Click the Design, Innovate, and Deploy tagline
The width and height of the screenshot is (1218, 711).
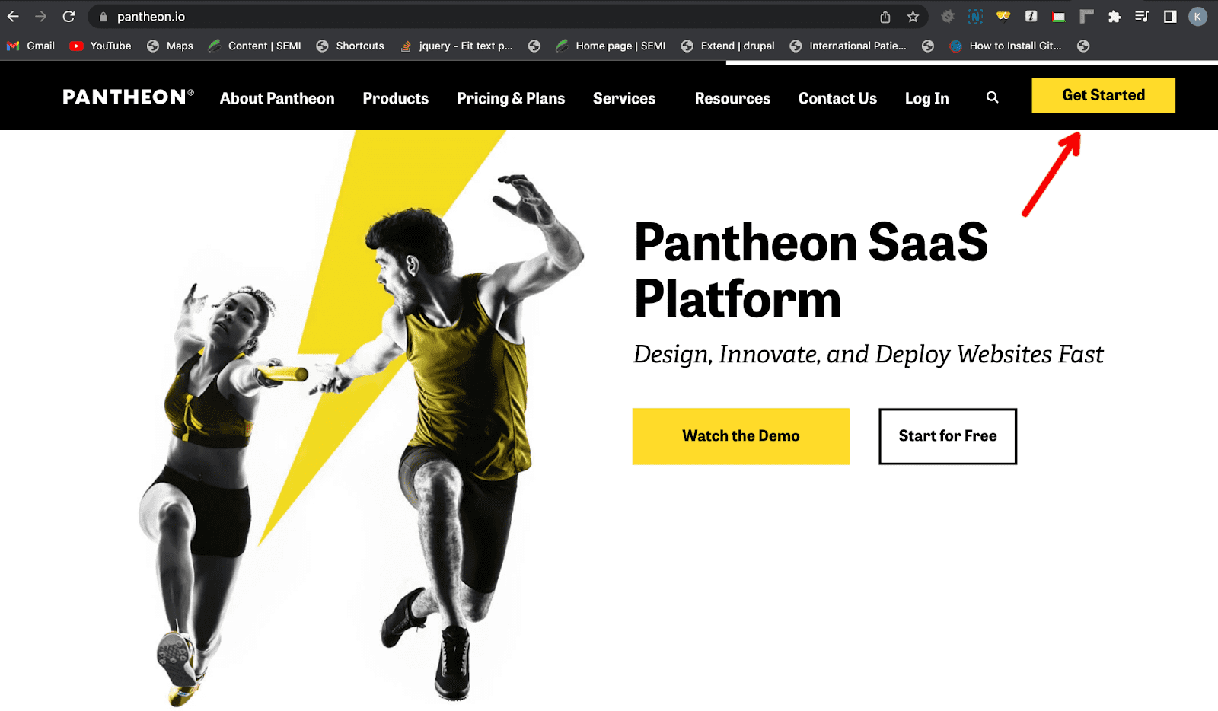(868, 354)
